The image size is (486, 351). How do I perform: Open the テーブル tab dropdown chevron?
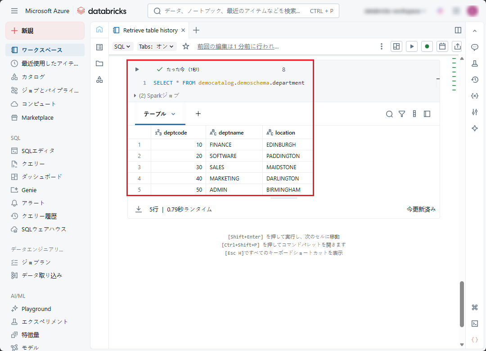click(x=173, y=114)
